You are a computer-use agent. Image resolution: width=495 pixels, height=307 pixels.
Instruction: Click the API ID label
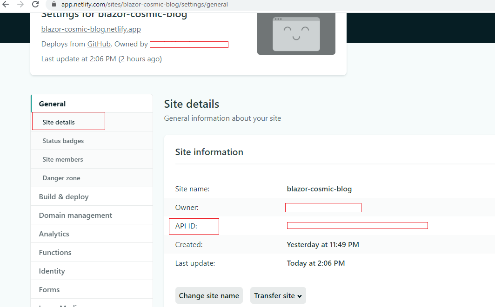click(x=186, y=226)
